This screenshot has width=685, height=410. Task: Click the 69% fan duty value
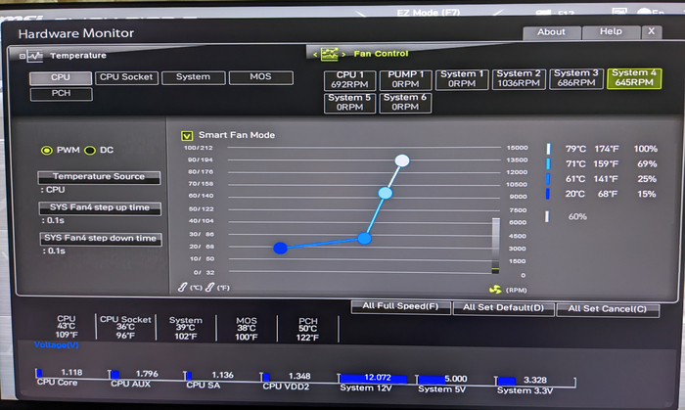[647, 164]
